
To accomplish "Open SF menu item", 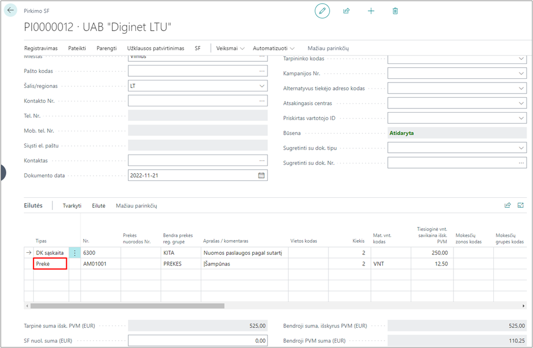I will point(198,48).
